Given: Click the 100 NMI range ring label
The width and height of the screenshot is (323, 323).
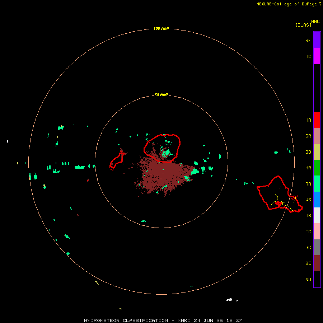Looking at the screenshot, I should pyautogui.click(x=161, y=28).
